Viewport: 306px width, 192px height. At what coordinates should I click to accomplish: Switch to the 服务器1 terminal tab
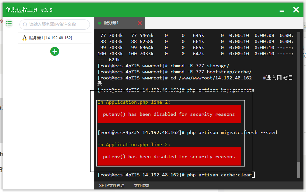coord(120,23)
